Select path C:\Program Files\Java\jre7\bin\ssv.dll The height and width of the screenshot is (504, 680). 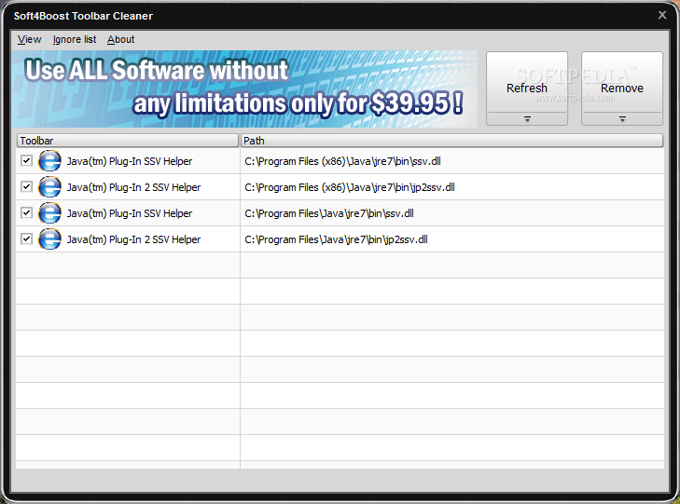click(329, 213)
